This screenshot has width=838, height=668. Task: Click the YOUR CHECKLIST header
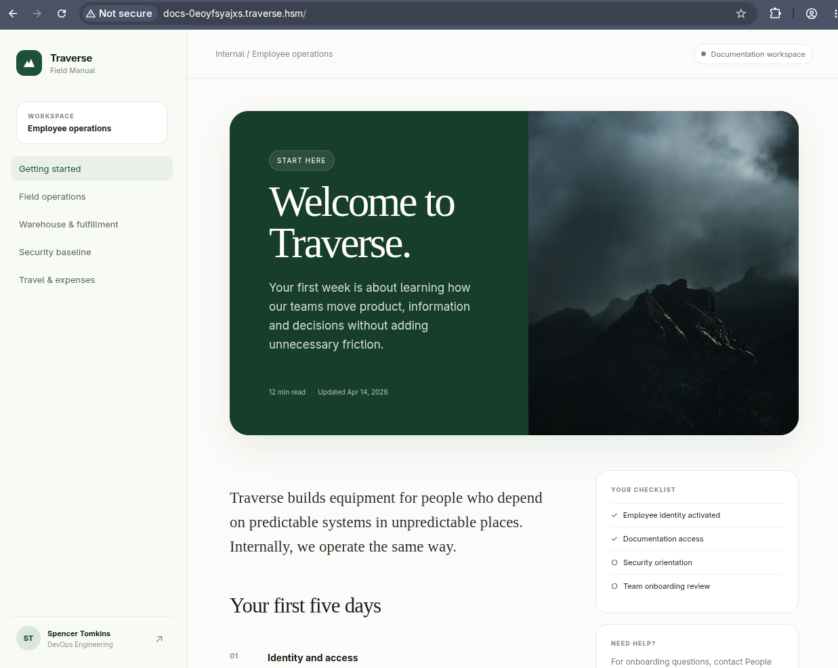click(x=643, y=490)
